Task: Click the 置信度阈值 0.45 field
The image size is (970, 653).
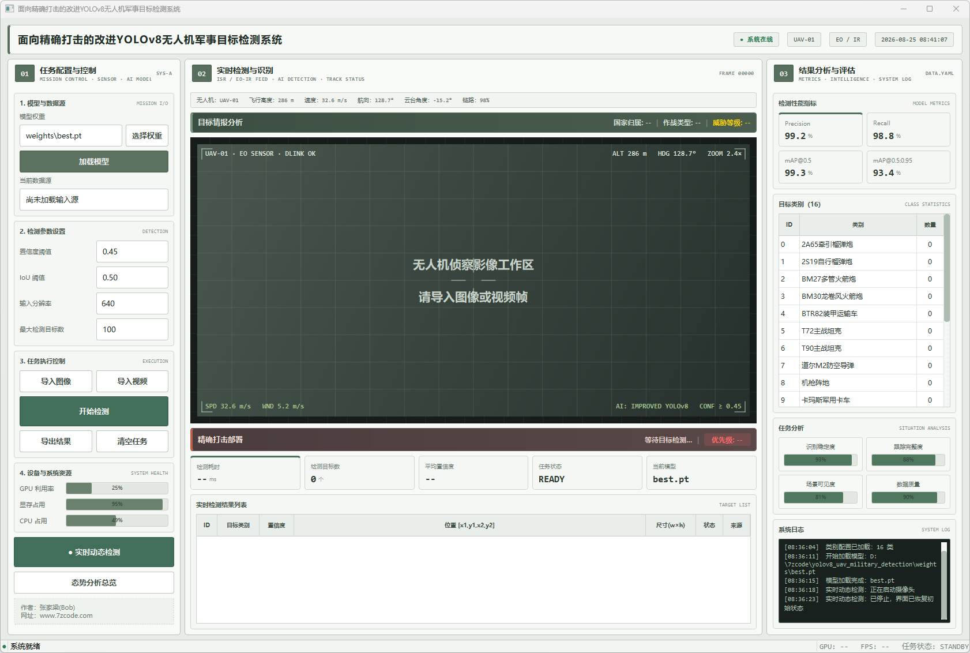Action: (132, 252)
